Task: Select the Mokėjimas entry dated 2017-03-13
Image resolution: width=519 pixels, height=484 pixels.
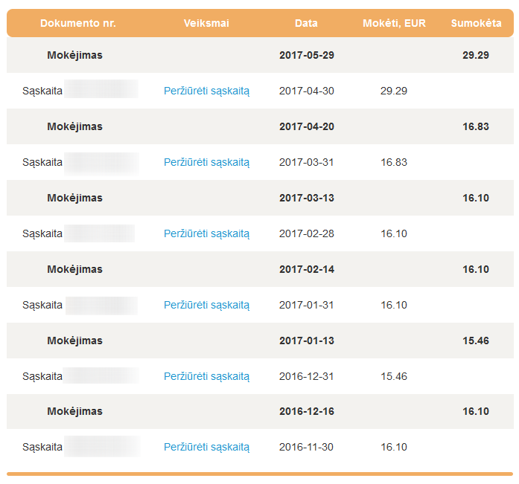Action: (75, 198)
